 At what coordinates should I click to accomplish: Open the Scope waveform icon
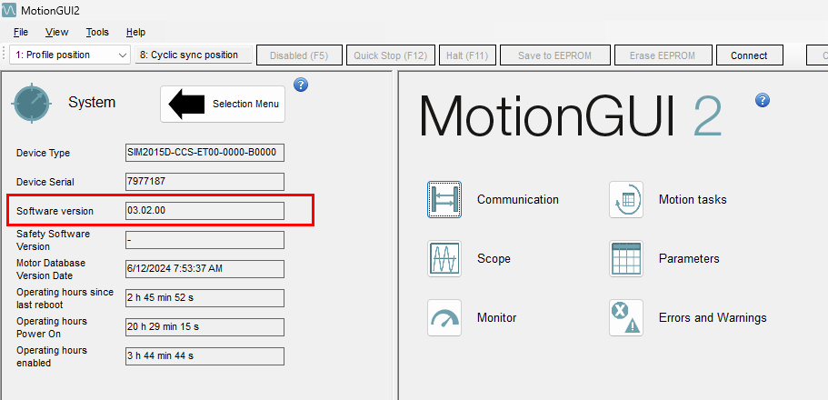(x=444, y=258)
